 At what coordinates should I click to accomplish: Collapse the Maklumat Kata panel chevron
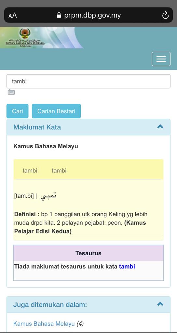[160, 127]
